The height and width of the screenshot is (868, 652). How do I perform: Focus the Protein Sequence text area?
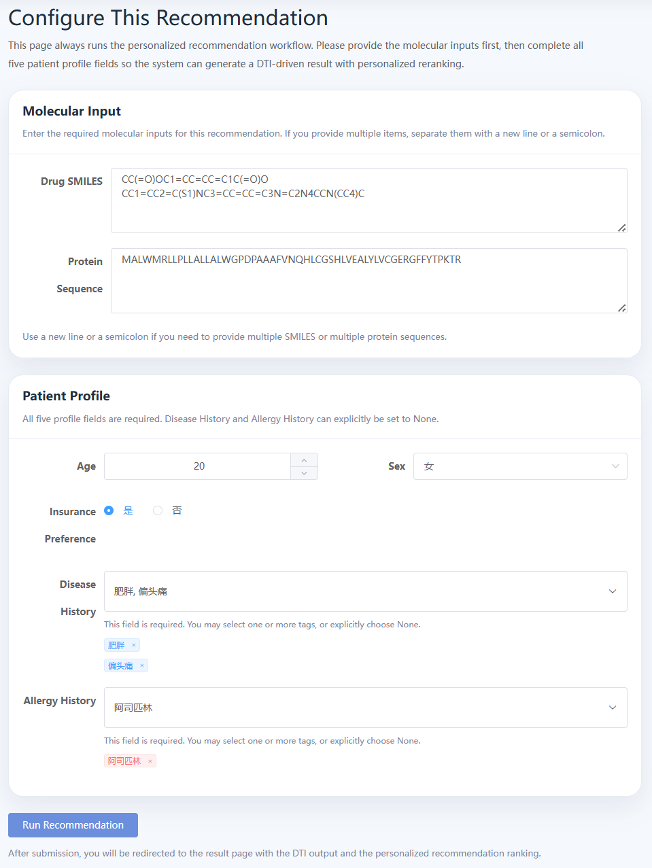(x=369, y=281)
